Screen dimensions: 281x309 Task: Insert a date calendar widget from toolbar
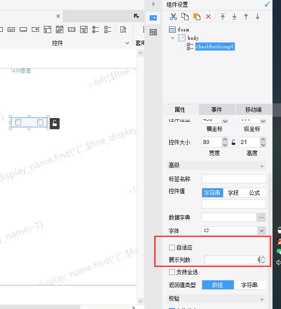tap(59, 30)
